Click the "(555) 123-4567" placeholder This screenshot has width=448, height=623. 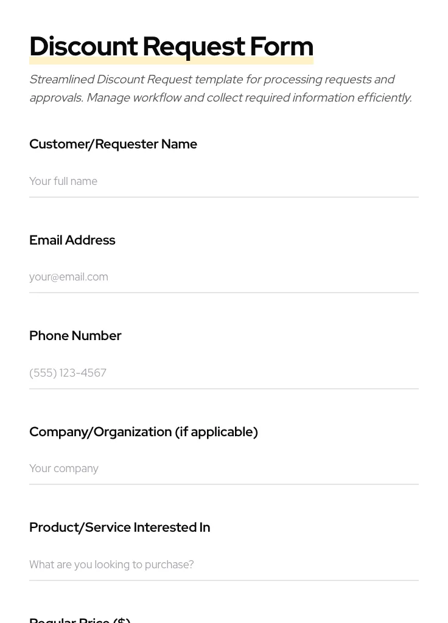click(68, 373)
